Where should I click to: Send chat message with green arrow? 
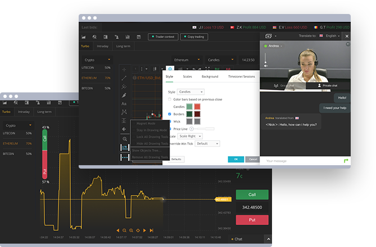[346, 161]
